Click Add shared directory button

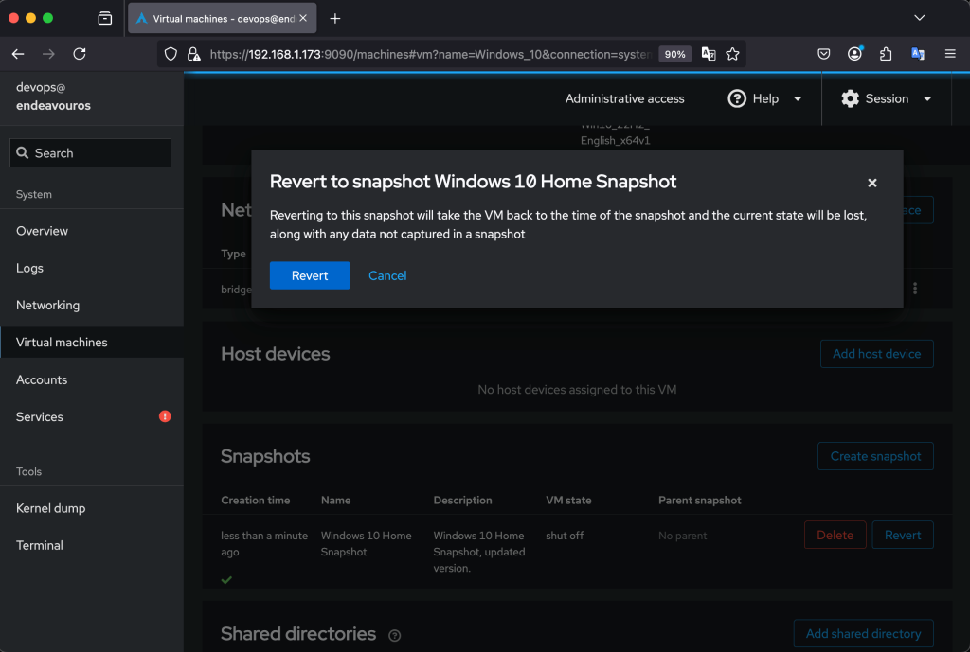click(864, 634)
